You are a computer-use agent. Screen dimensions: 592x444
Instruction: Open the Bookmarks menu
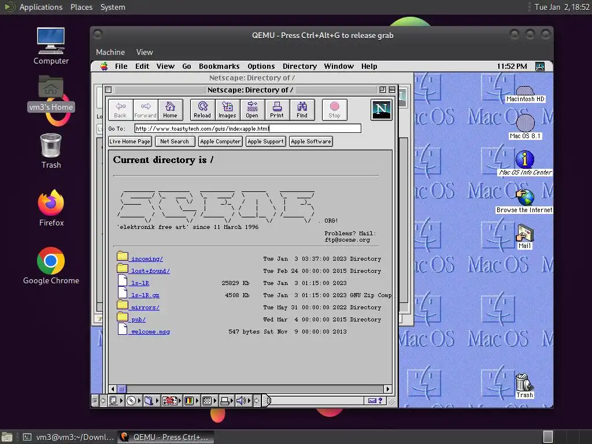click(219, 66)
